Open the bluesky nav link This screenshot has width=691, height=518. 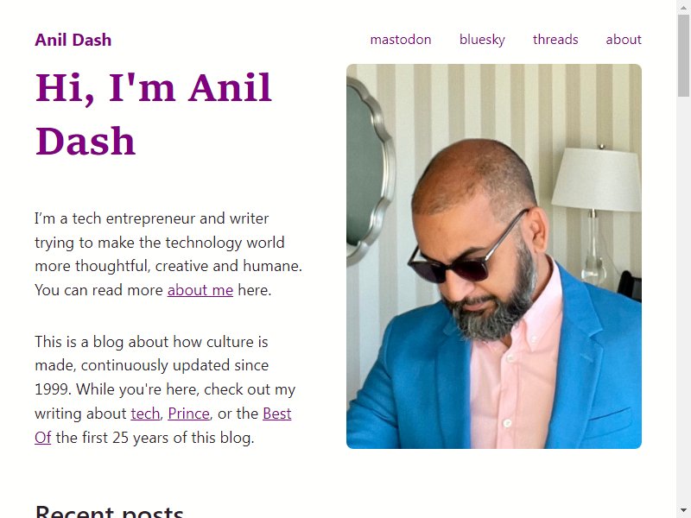click(482, 40)
